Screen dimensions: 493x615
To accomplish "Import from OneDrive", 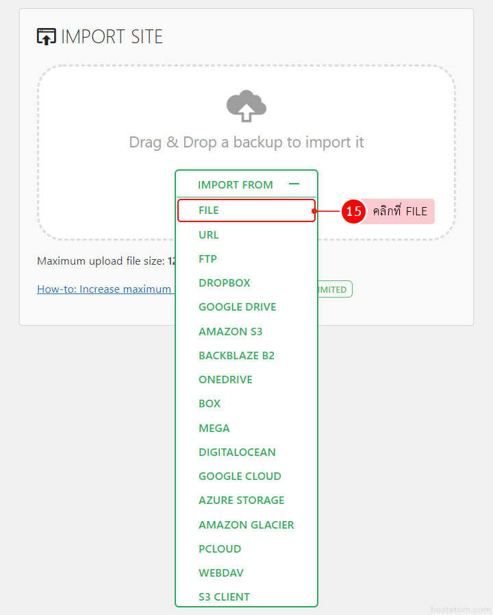I will tap(225, 380).
